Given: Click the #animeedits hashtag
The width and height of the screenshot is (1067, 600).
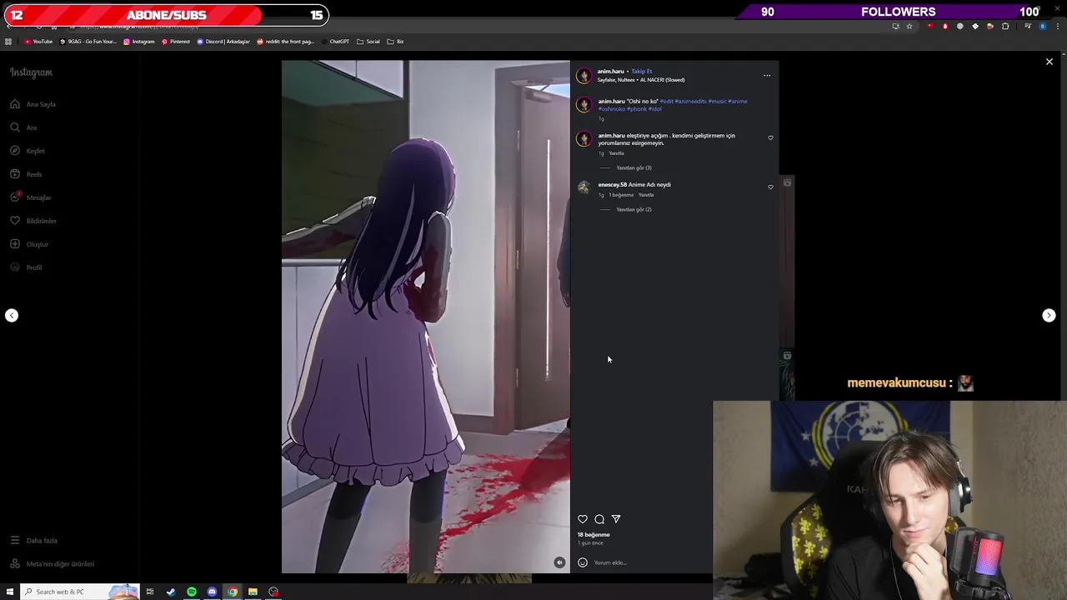Looking at the screenshot, I should pos(690,102).
